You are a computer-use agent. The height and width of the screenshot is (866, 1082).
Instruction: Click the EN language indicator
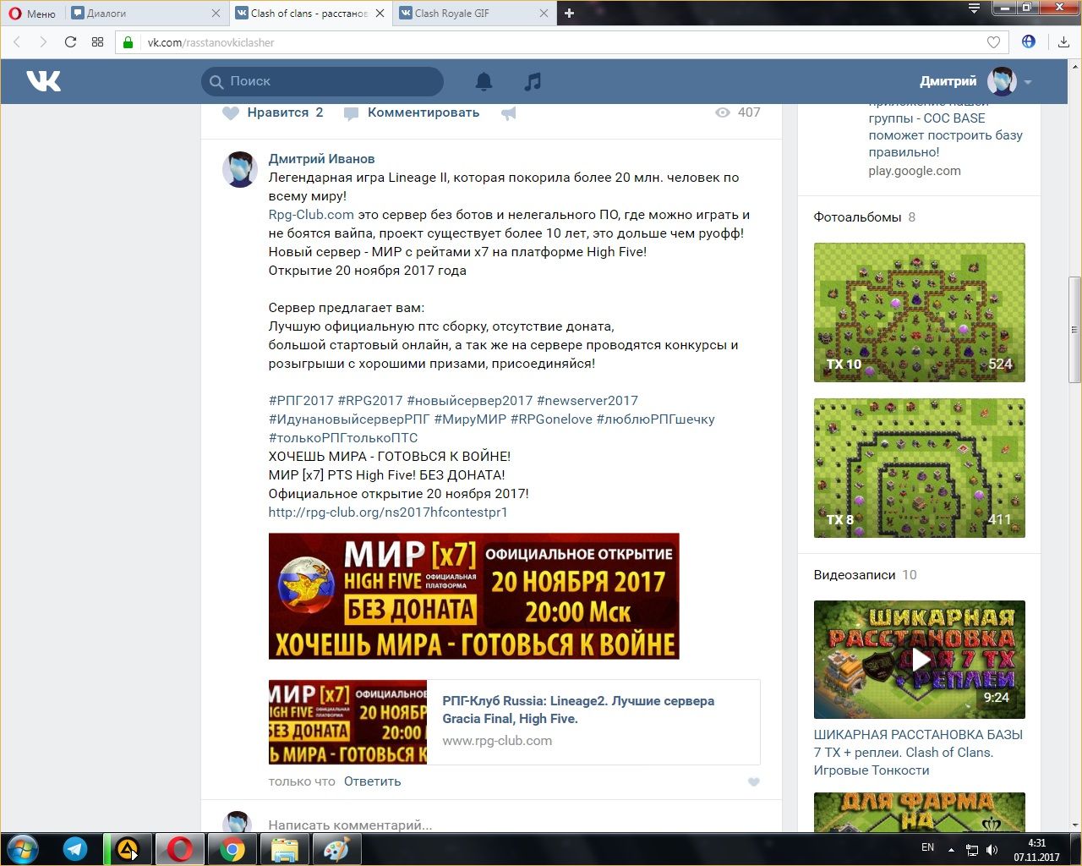click(x=927, y=847)
